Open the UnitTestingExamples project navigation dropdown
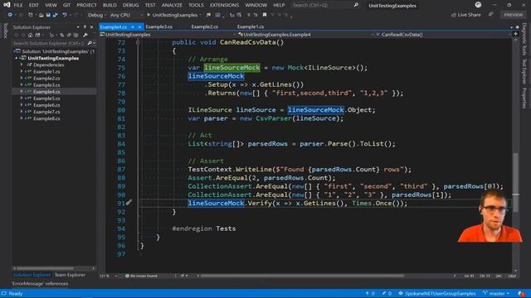This screenshot has height=298, width=531. click(x=168, y=35)
